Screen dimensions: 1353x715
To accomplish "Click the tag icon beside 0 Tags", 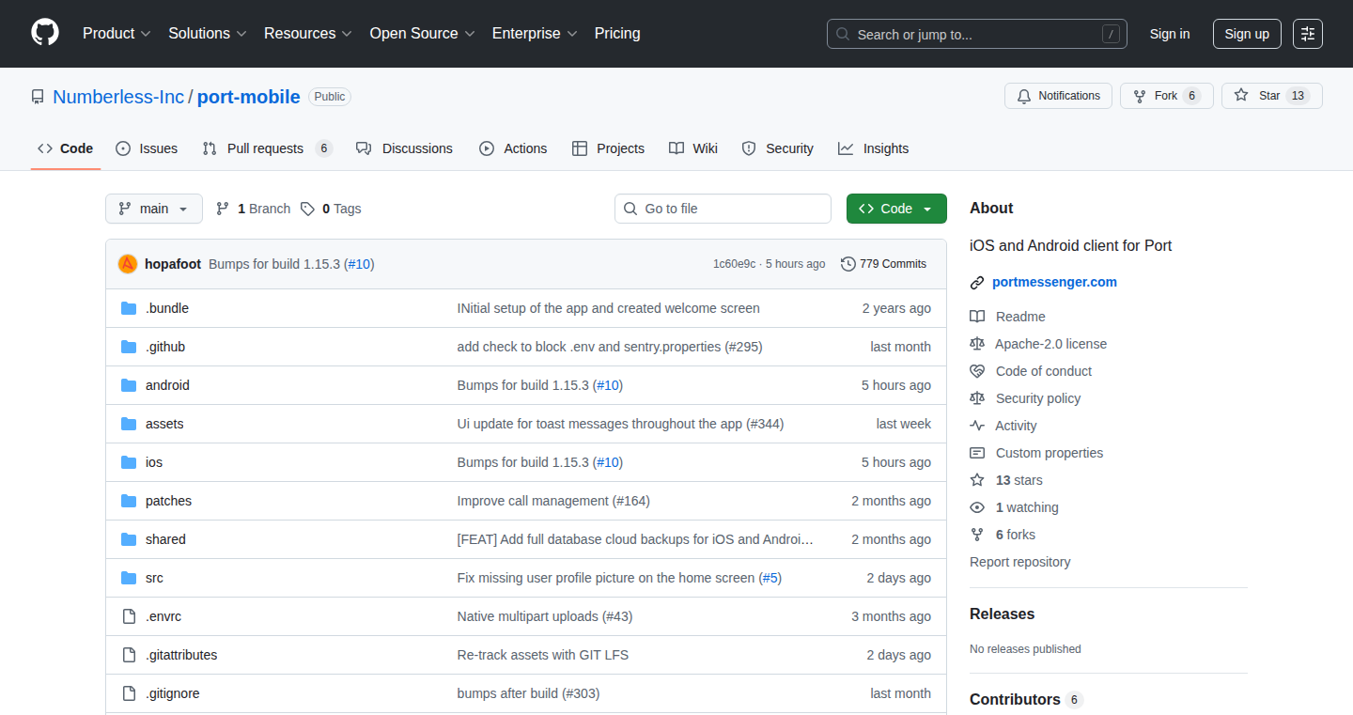I will point(307,209).
